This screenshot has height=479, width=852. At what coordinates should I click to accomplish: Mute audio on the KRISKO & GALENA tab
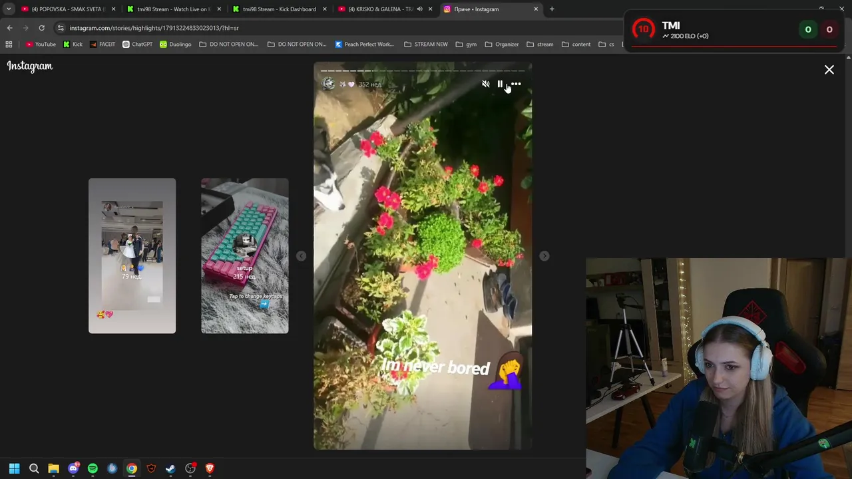[419, 9]
